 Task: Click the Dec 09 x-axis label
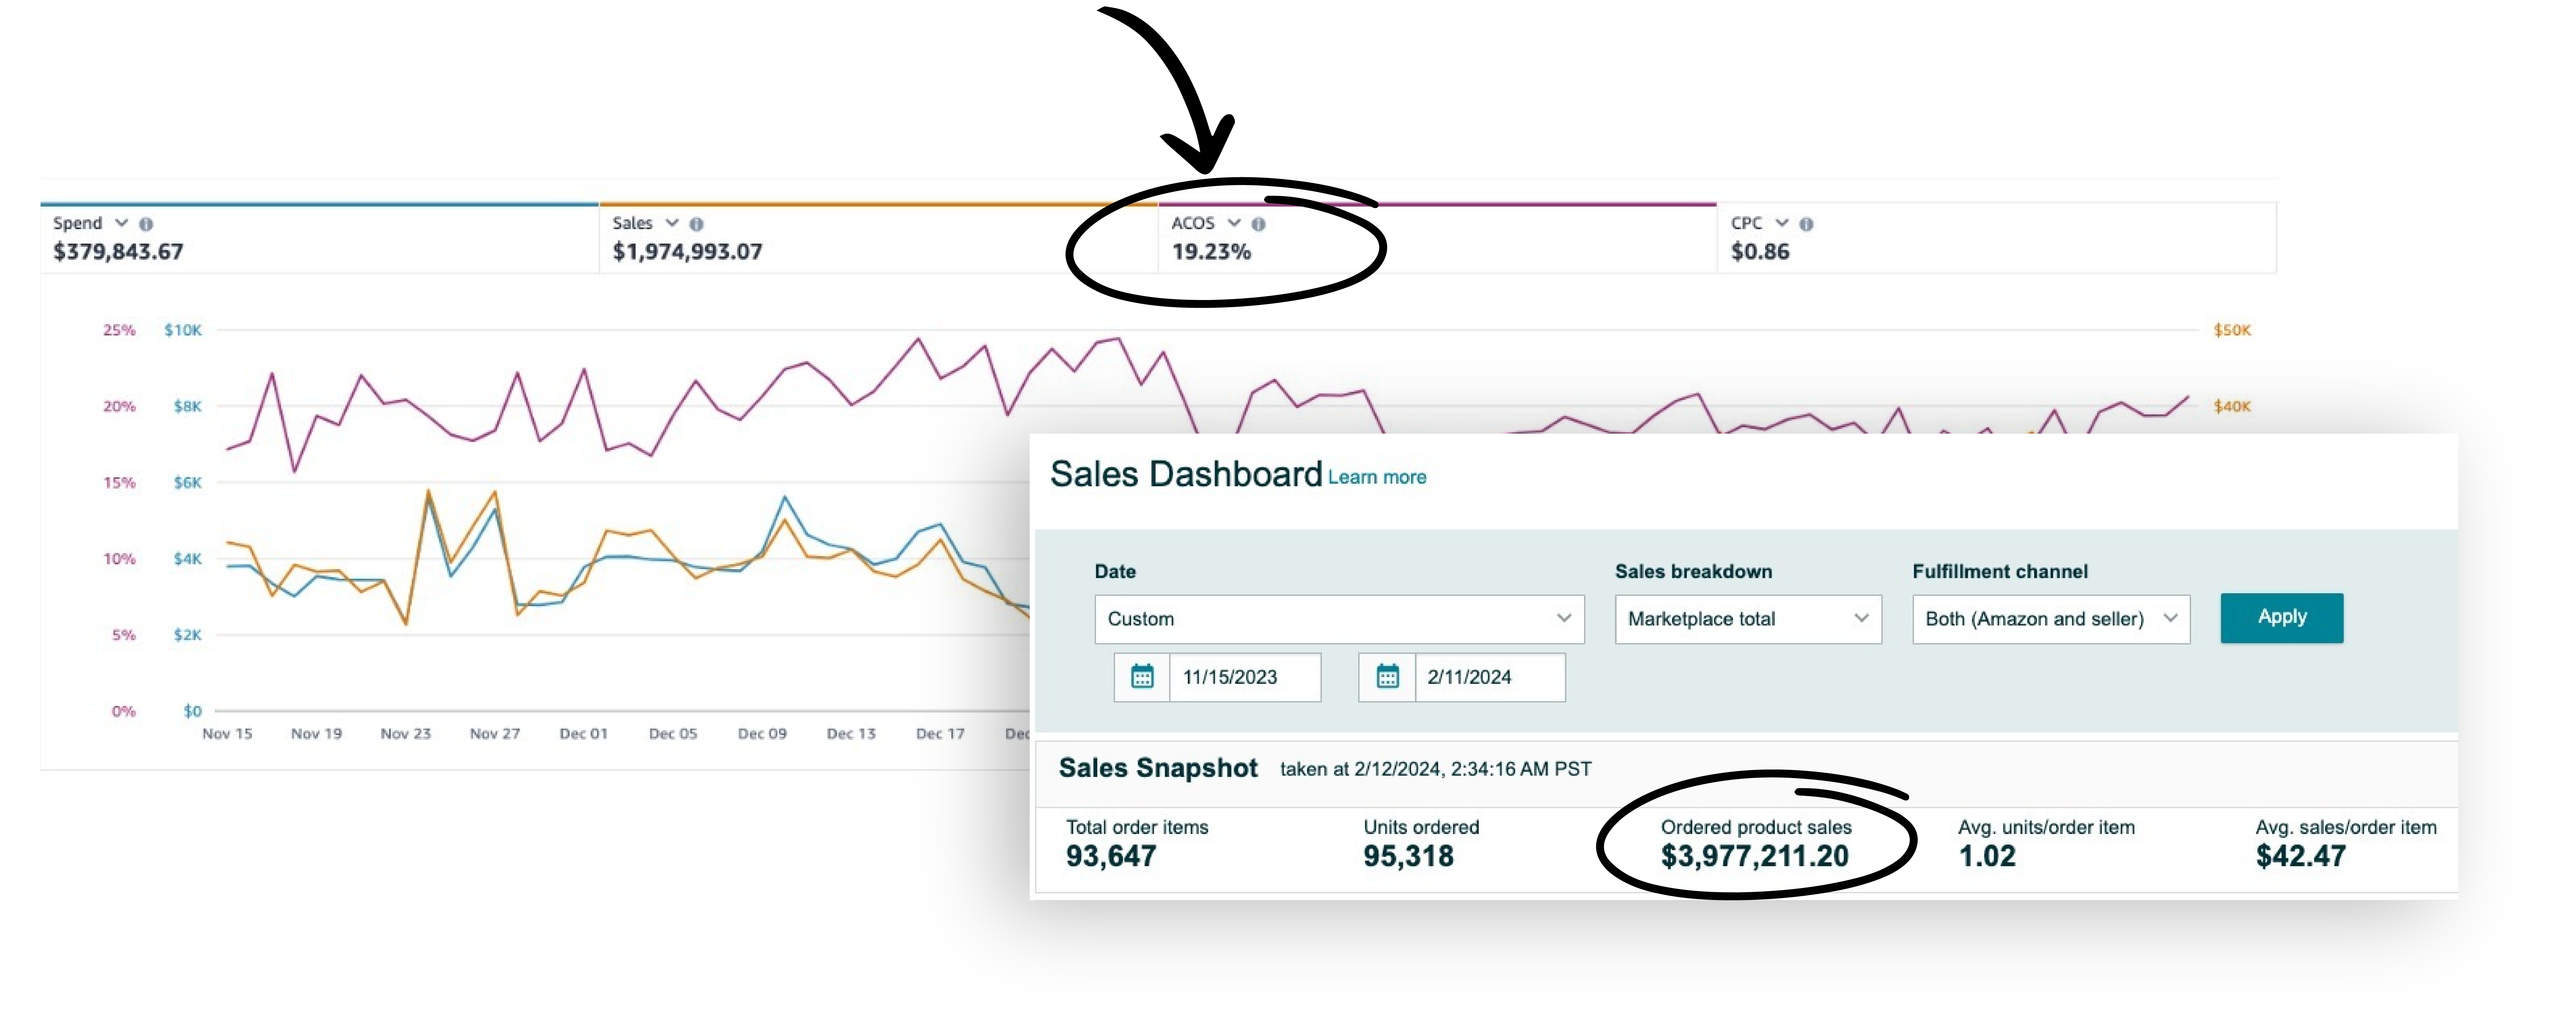[x=762, y=734]
